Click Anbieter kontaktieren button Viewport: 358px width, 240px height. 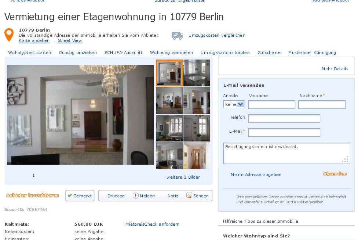(32, 196)
